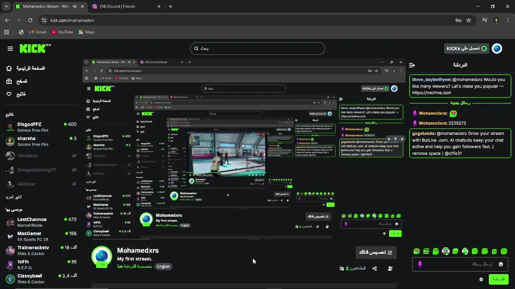Open the profile avatar menu at top right

[x=497, y=48]
